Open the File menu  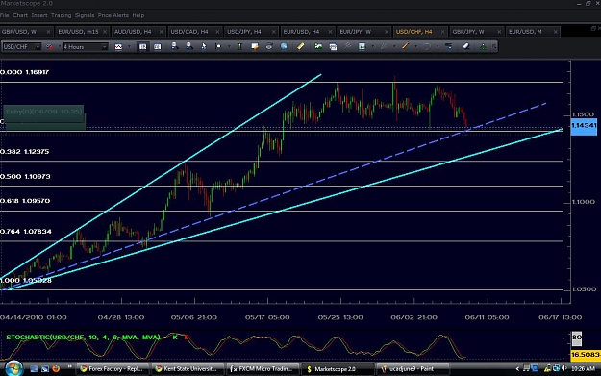[x=5, y=15]
